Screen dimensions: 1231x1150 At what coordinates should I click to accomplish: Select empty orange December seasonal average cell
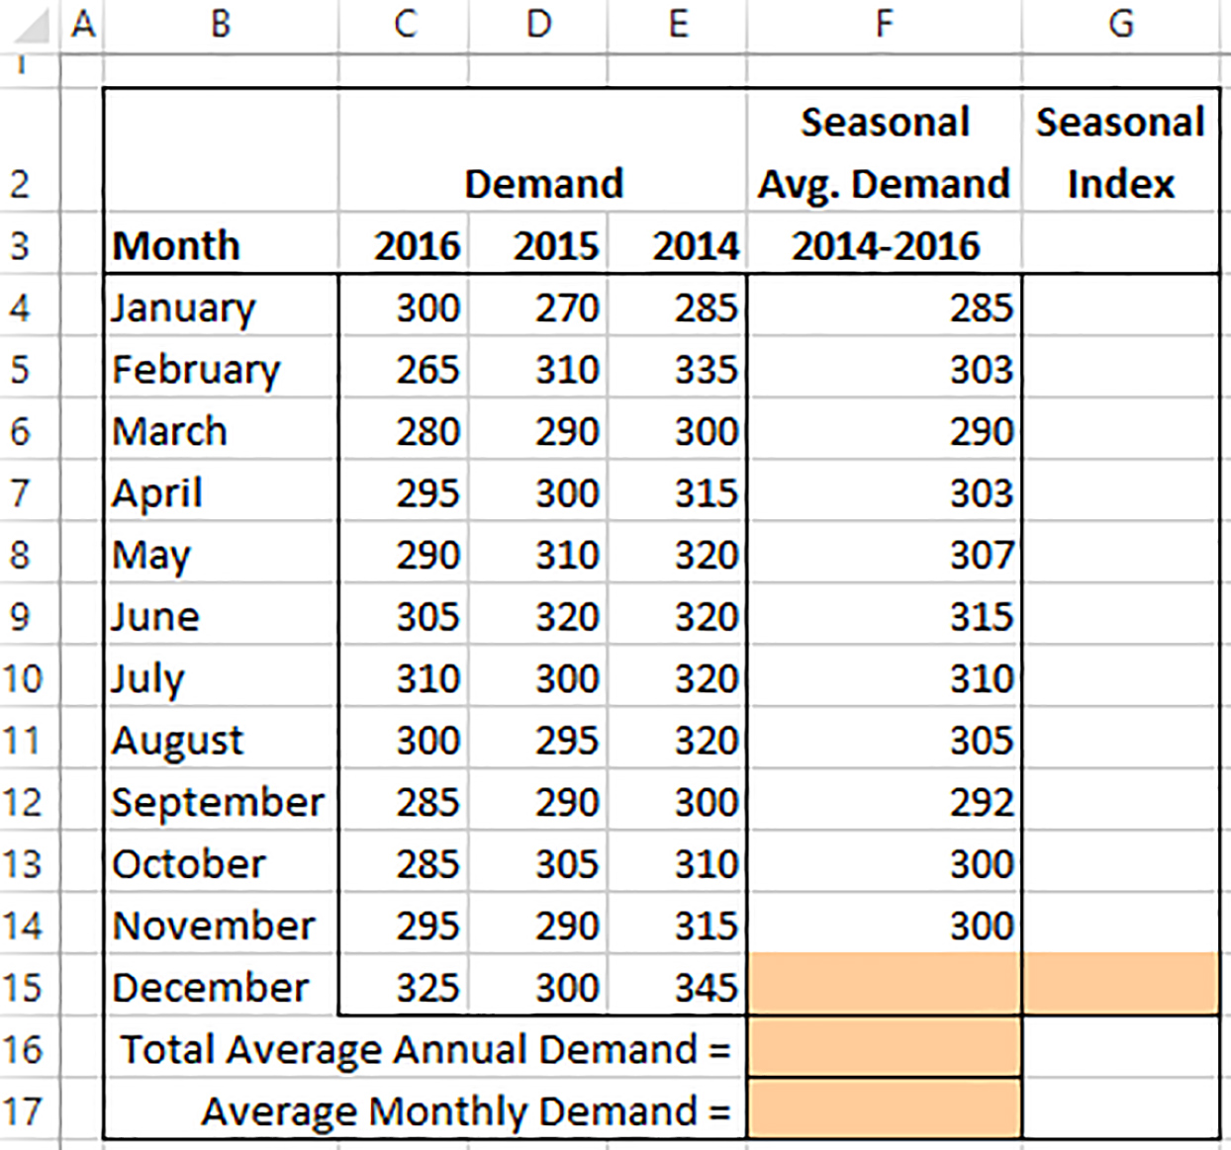884,986
